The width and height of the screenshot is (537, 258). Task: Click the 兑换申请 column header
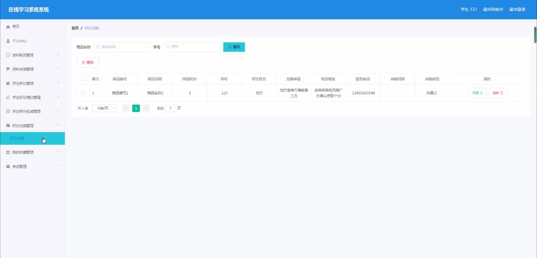point(293,79)
